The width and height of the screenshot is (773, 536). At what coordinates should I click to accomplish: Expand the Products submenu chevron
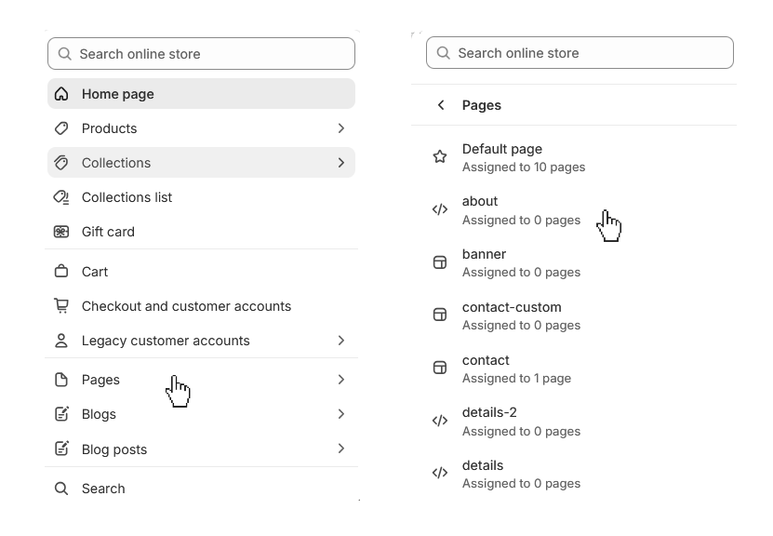(341, 128)
